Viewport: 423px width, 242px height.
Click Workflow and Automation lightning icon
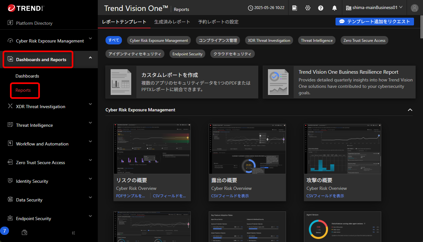[x=10, y=144]
